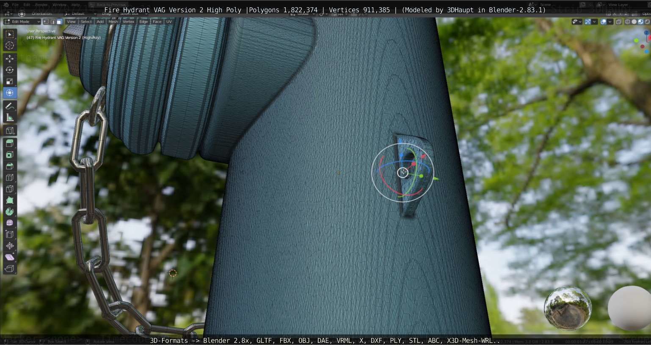Viewport: 651px width, 345px height.
Task: Select the Bevel tool
Action: 10,166
